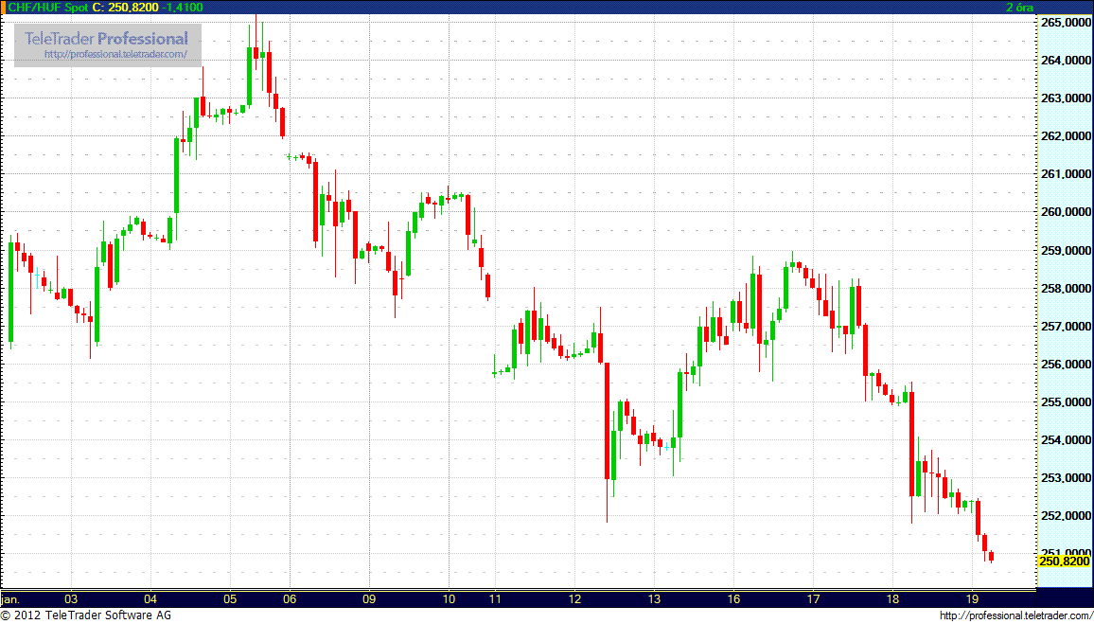1094x624 pixels.
Task: Click date 13 on the time axis
Action: (654, 598)
